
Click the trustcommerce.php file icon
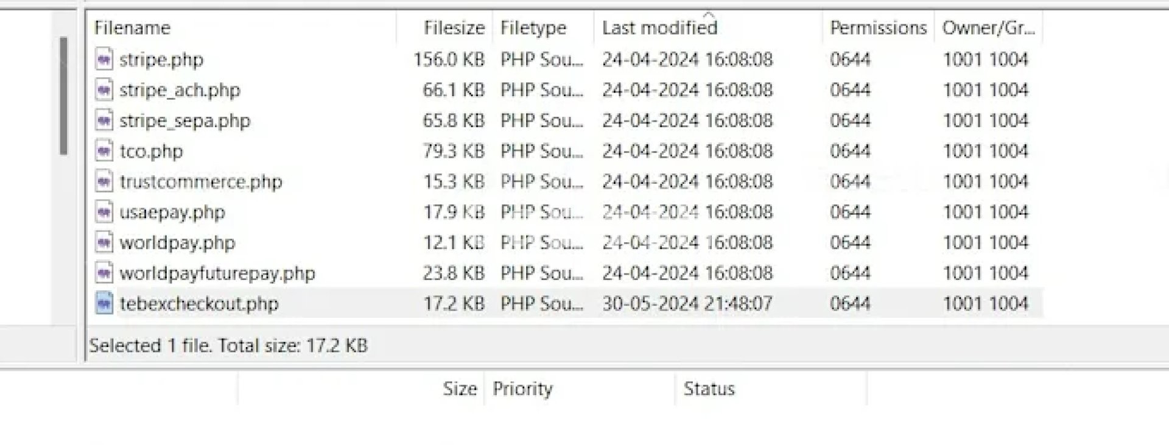pyautogui.click(x=104, y=181)
